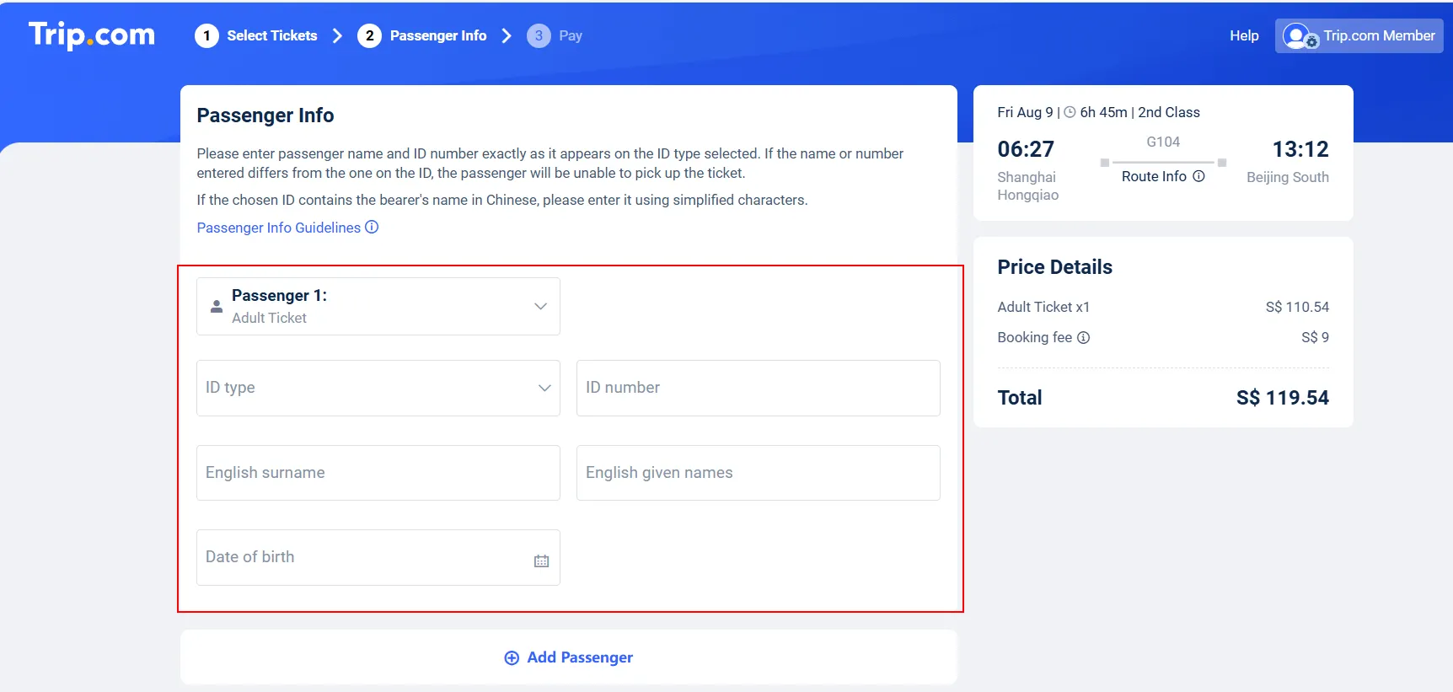Click the Add Passenger plus icon
This screenshot has height=692, width=1453.
coord(511,657)
